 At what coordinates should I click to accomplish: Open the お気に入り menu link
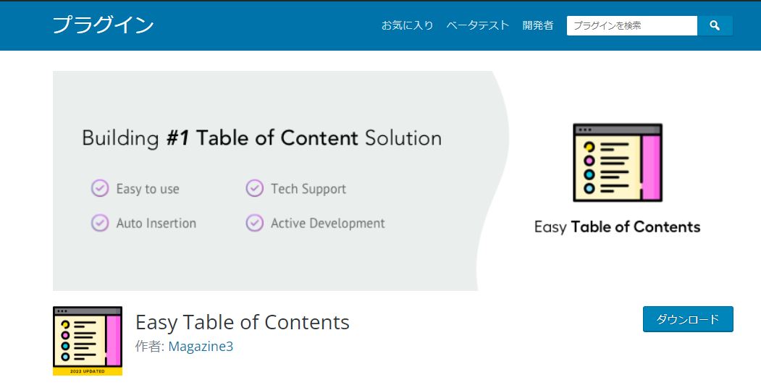(407, 26)
